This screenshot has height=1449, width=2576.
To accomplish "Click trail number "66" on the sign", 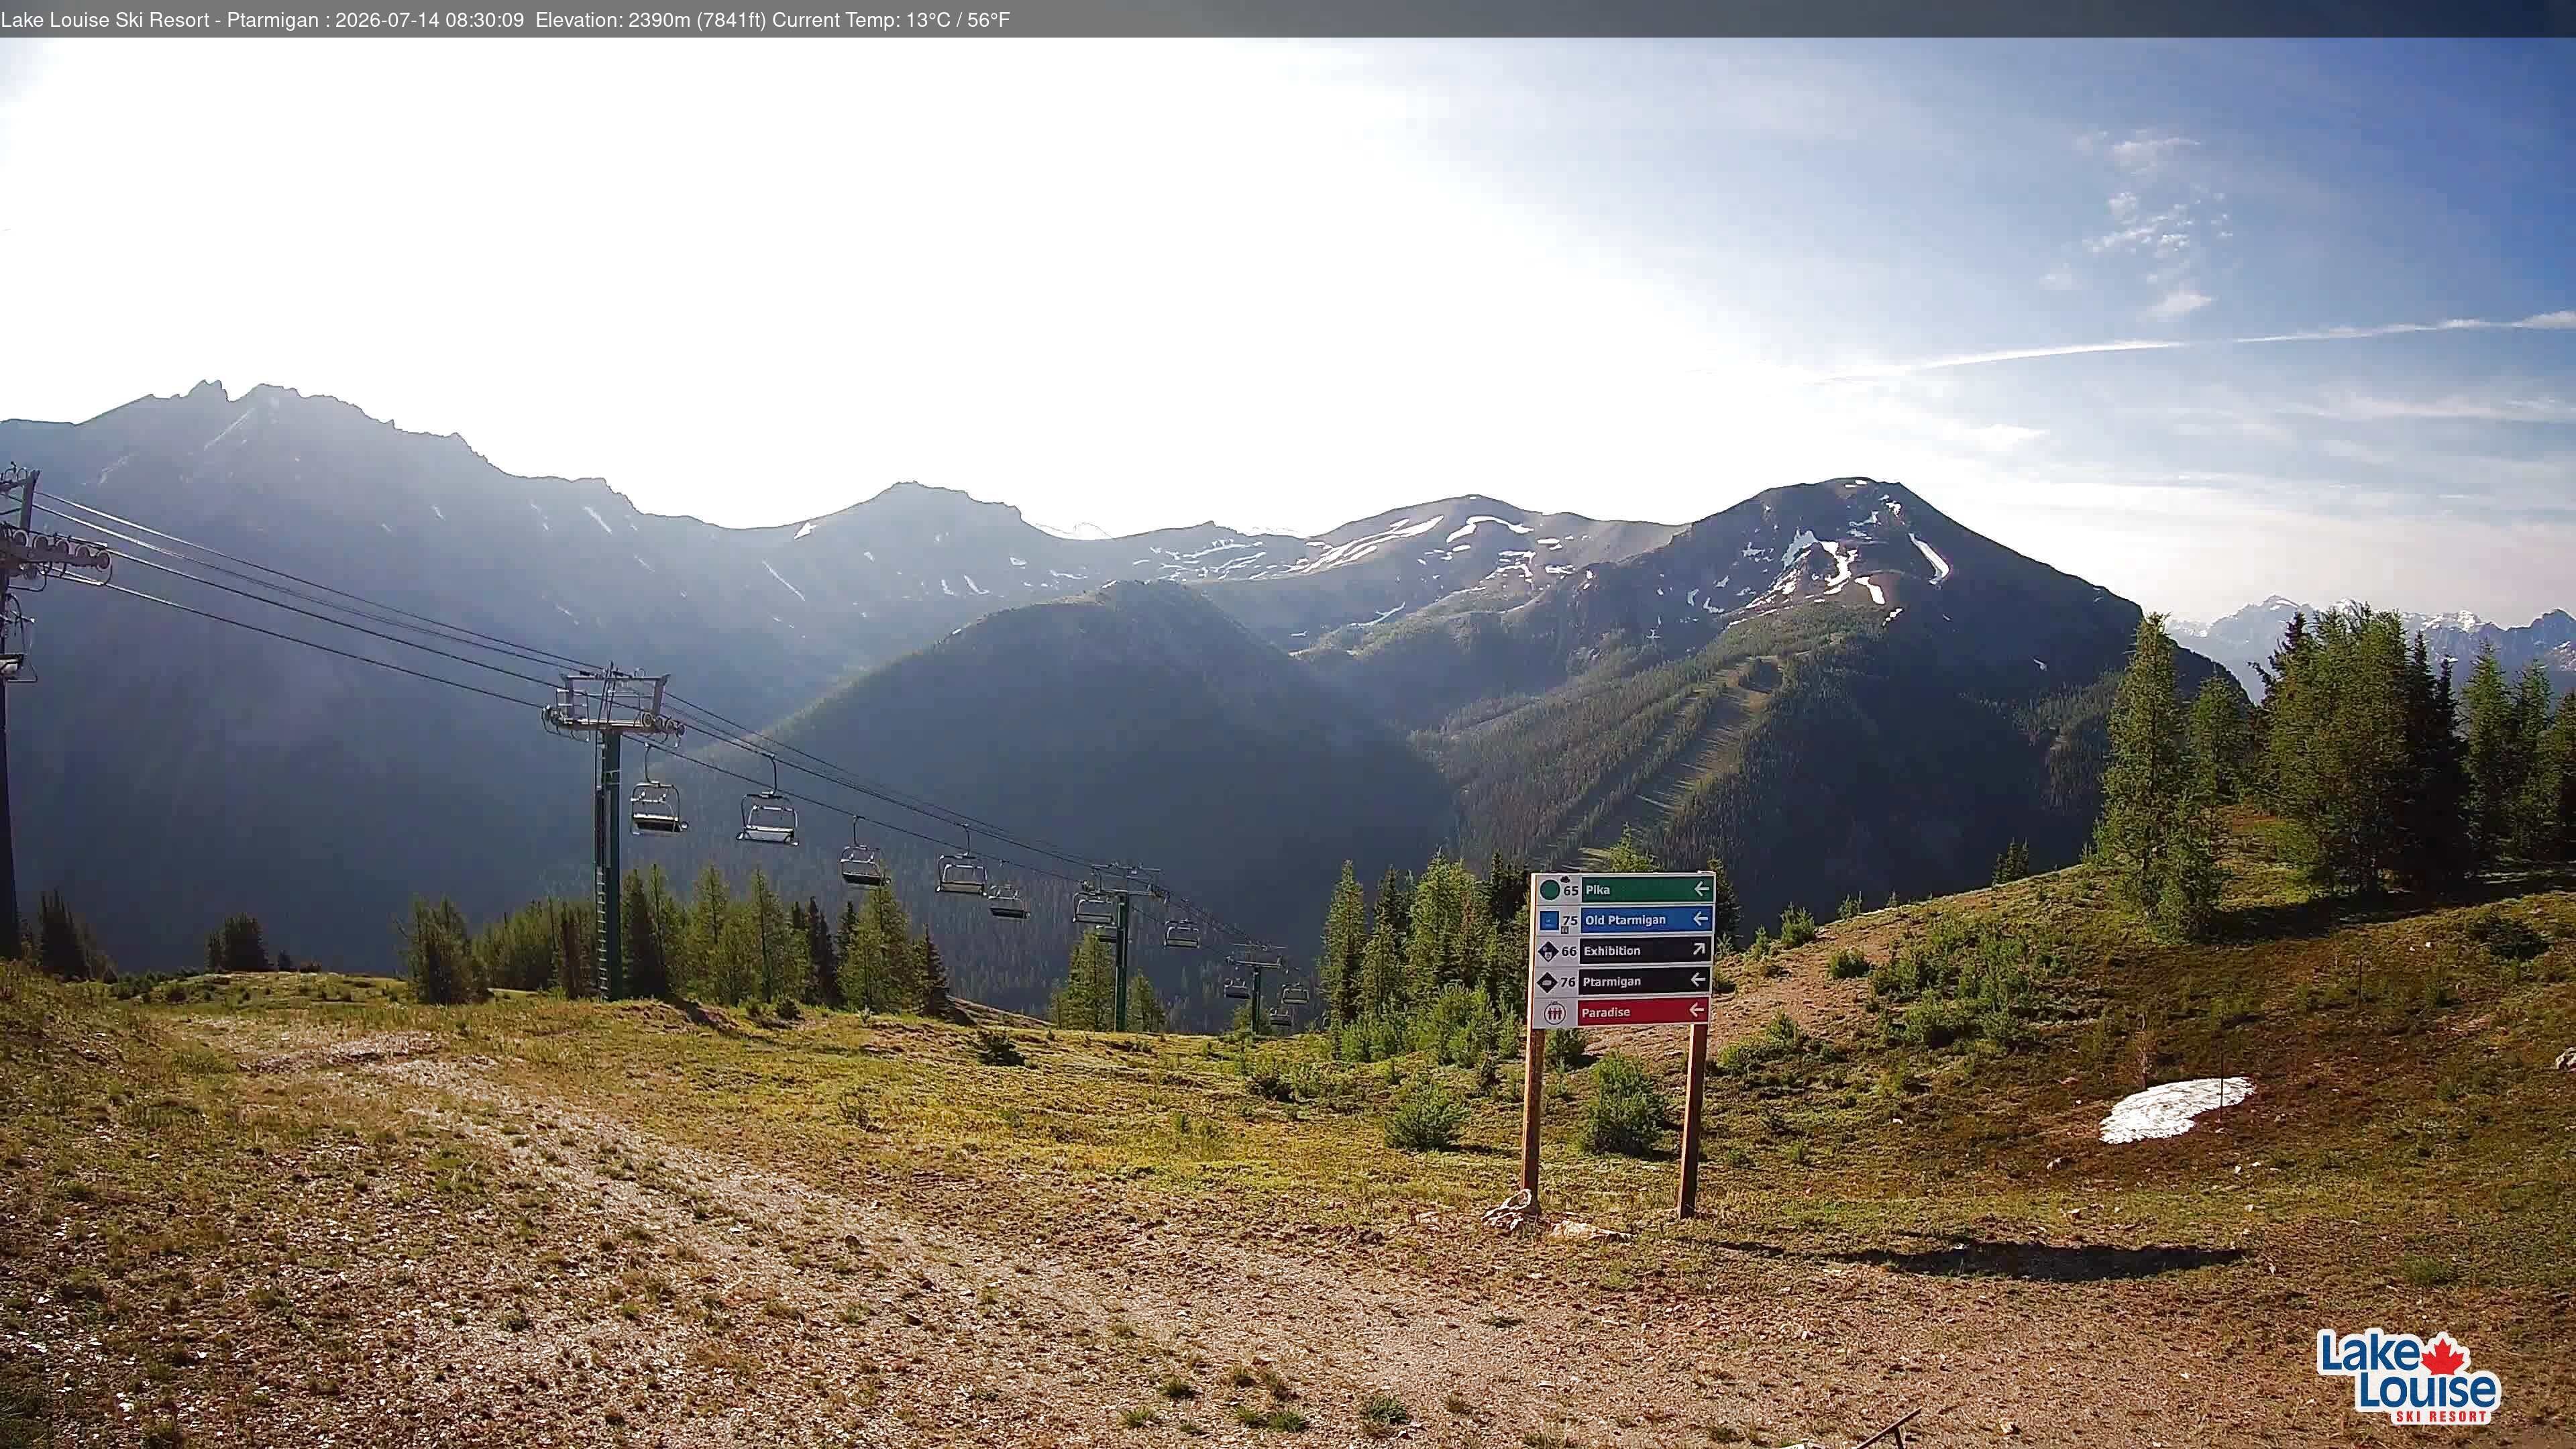I will [1569, 952].
